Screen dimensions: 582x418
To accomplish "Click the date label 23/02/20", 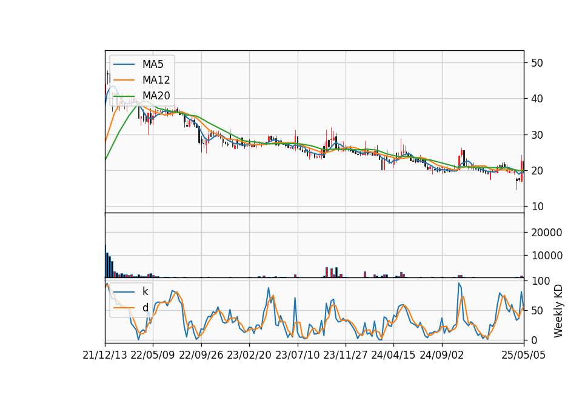I will click(x=249, y=355).
